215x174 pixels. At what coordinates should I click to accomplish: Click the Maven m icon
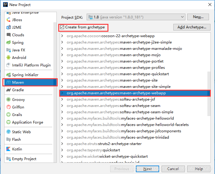point(8,82)
